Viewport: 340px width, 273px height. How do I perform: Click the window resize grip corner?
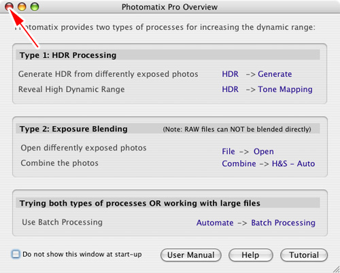coord(336,269)
